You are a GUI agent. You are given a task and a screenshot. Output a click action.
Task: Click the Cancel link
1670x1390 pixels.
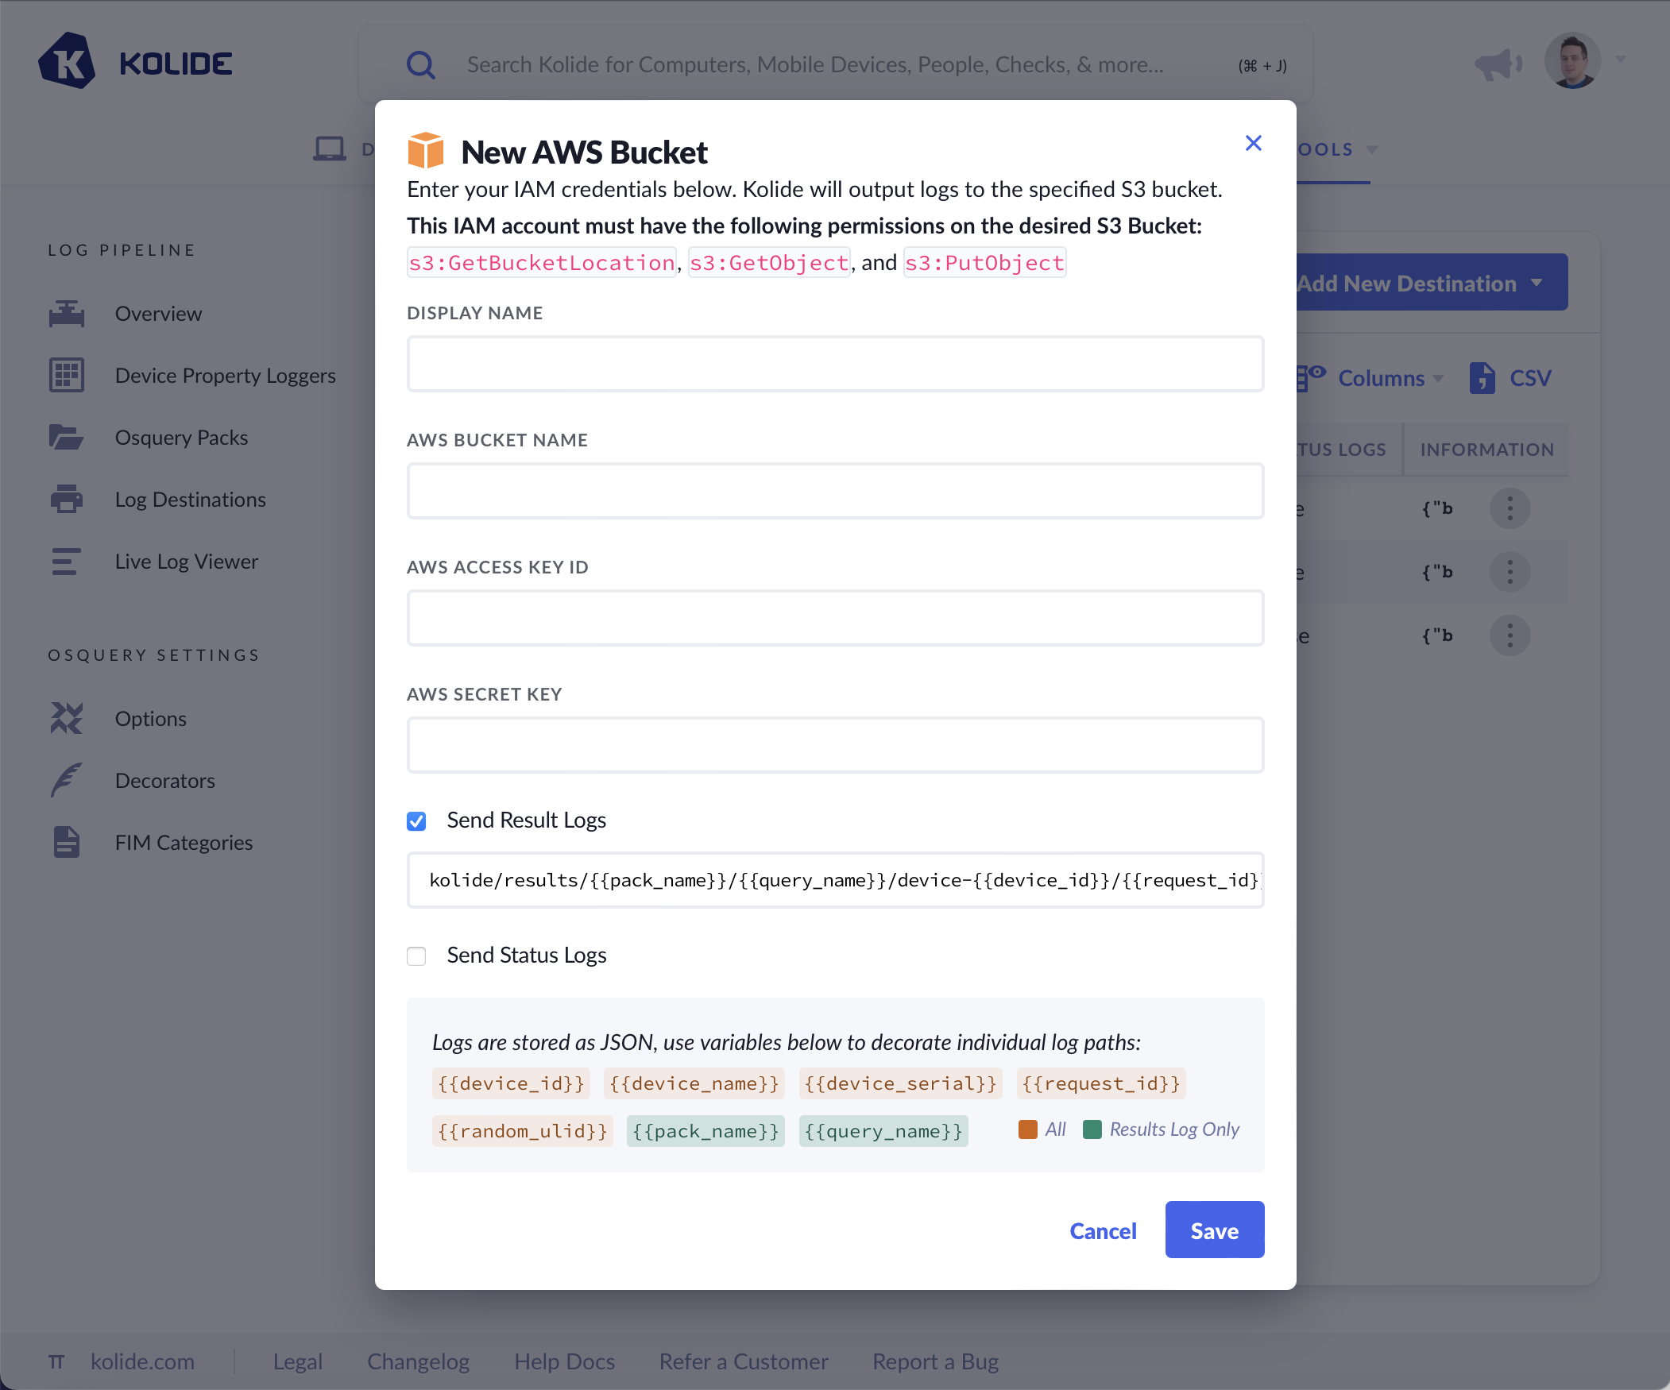click(1102, 1230)
